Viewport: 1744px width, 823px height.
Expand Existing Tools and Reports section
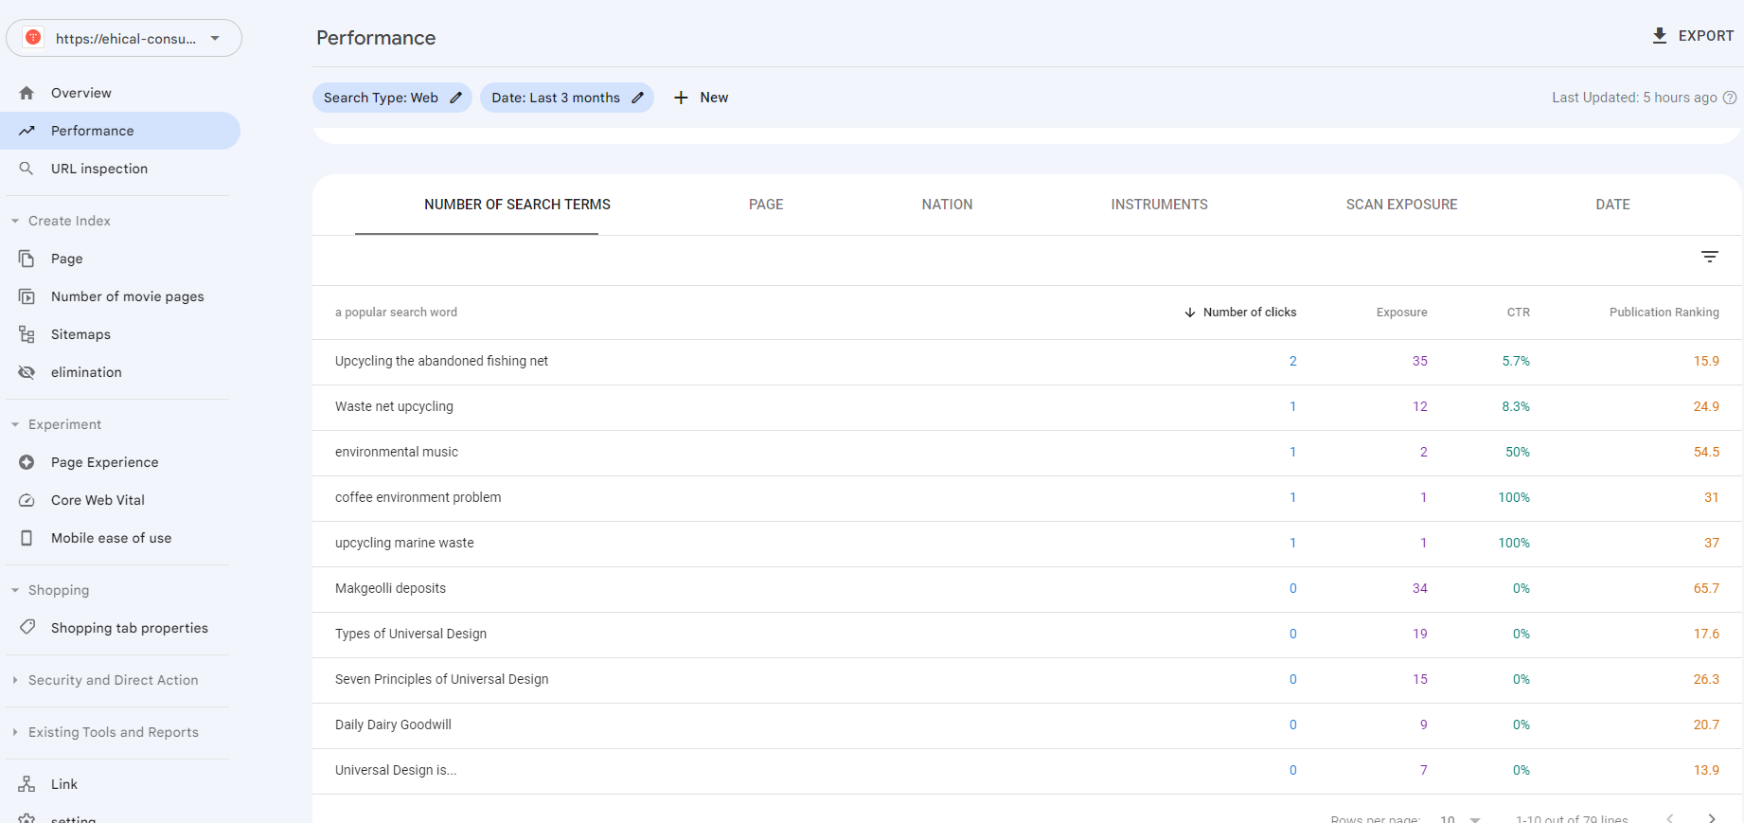(15, 732)
